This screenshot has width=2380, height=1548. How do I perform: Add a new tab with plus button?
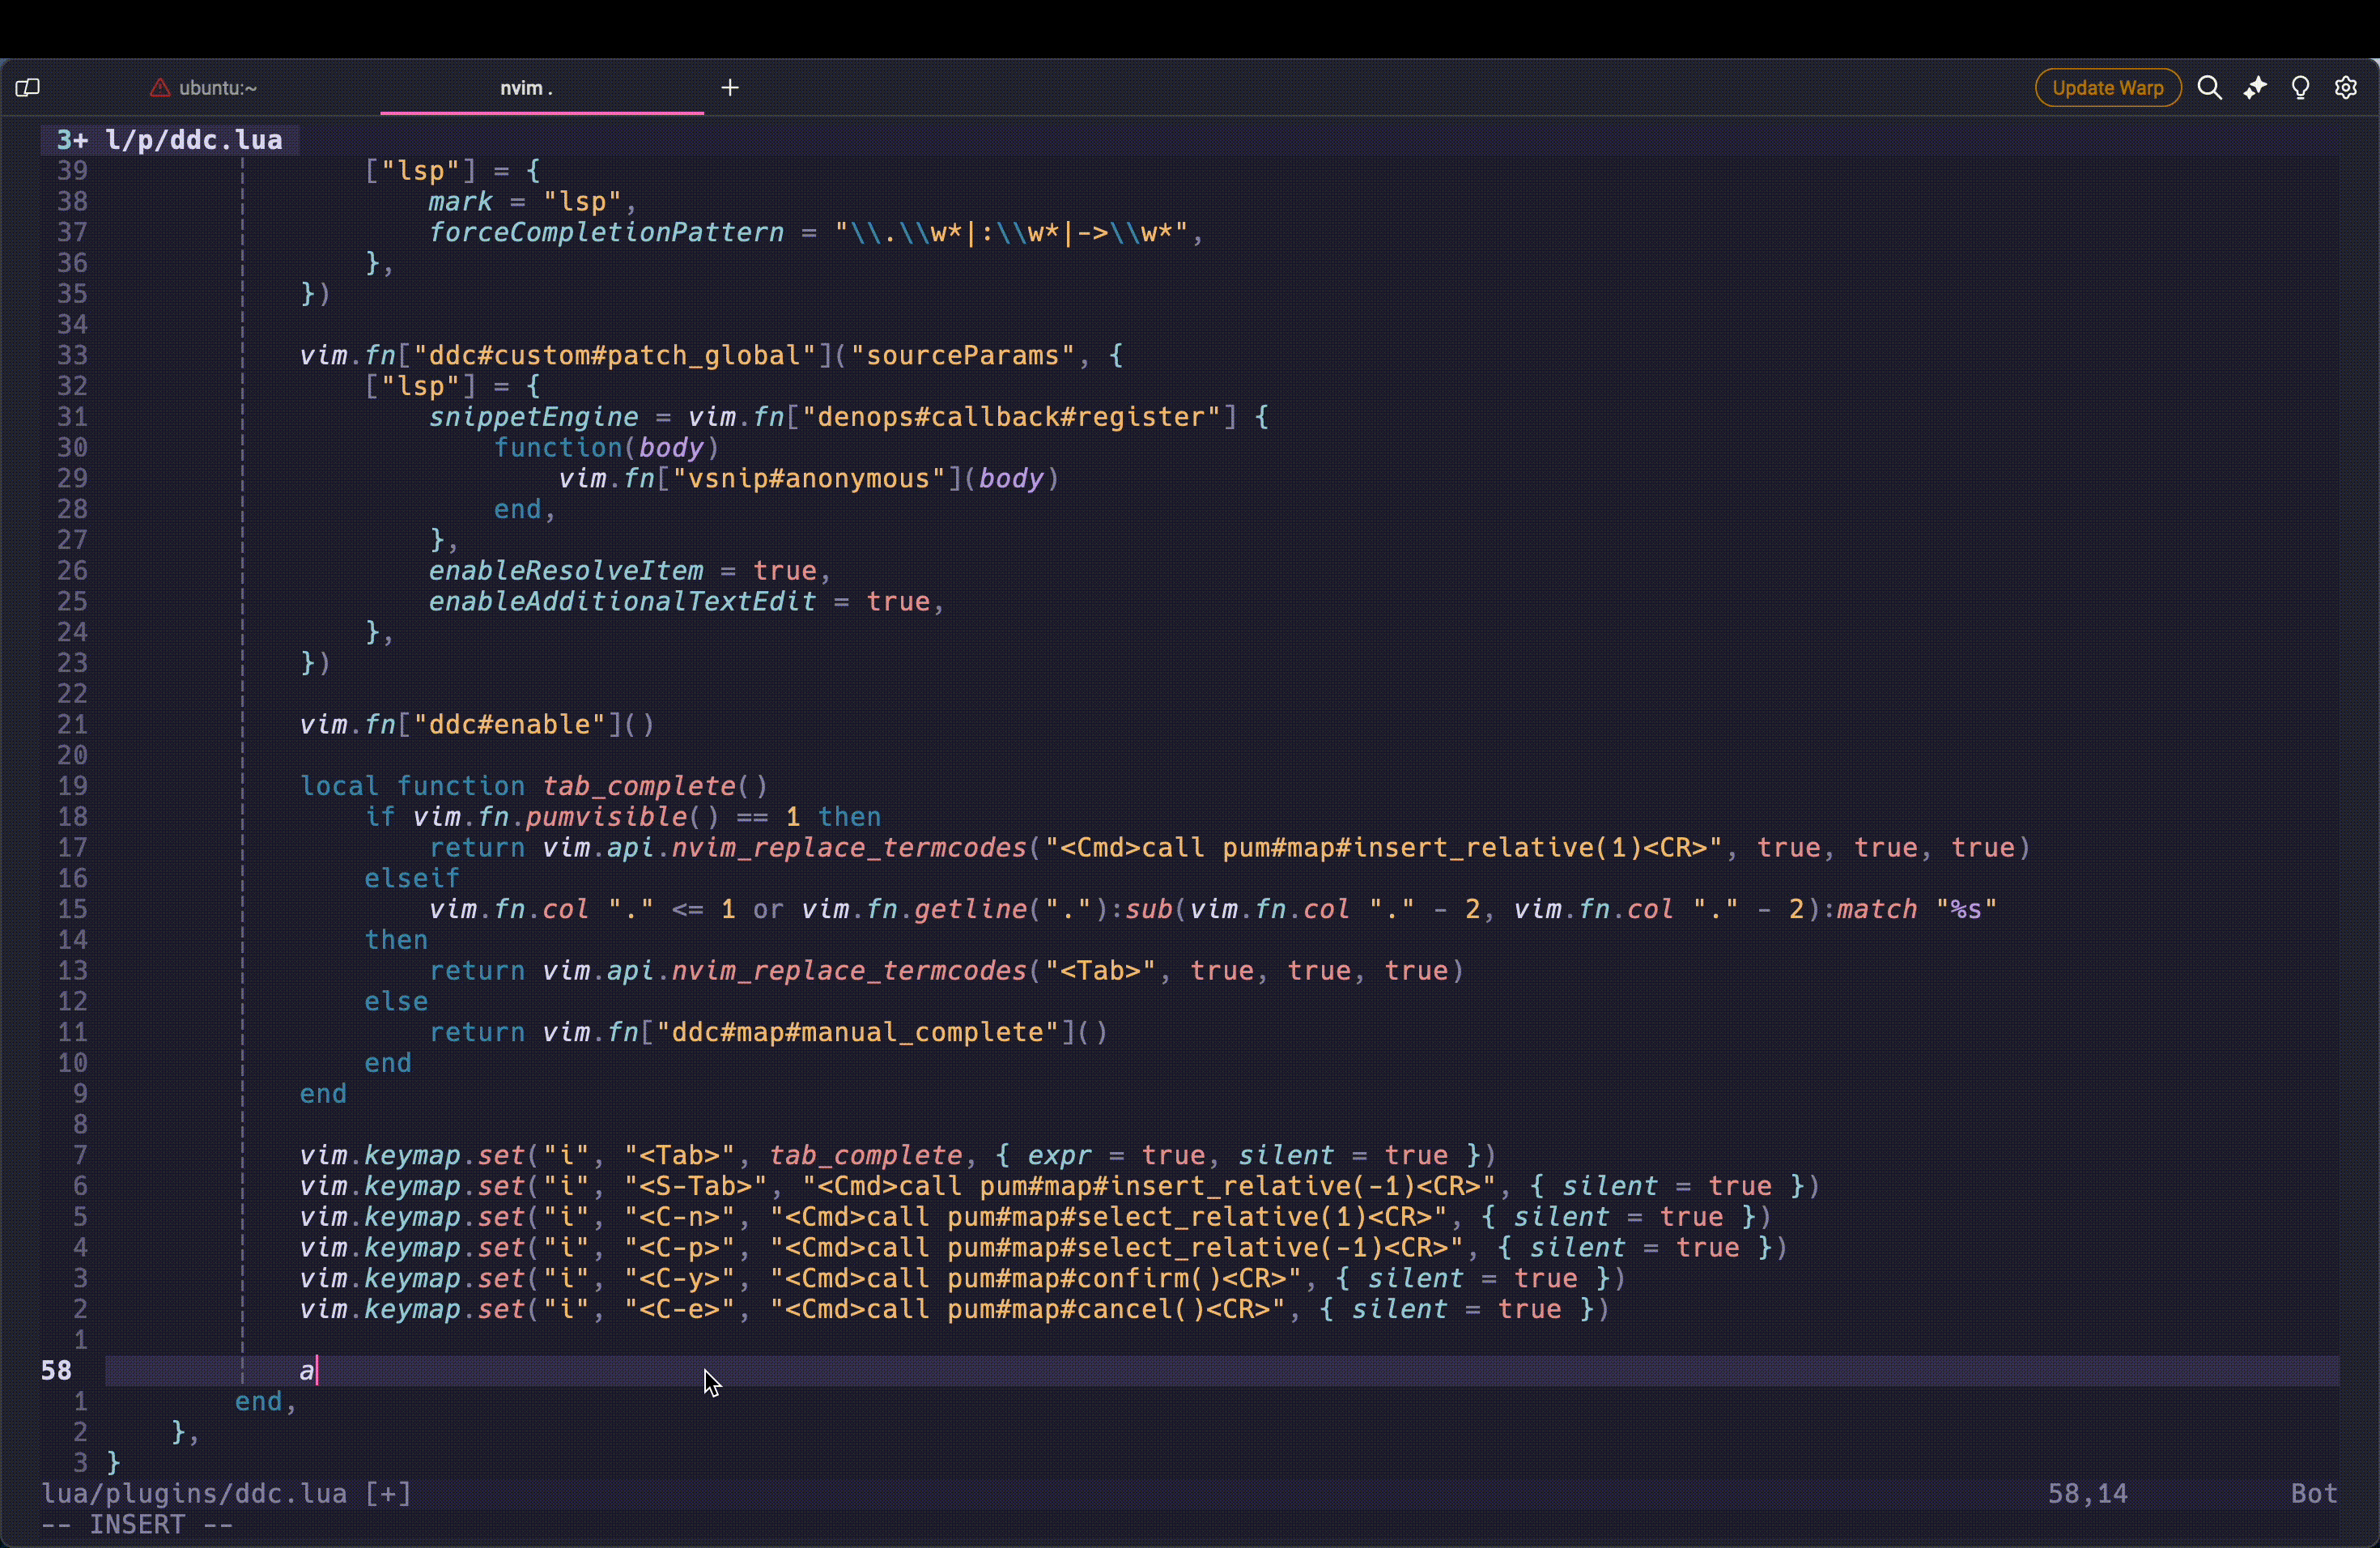tap(730, 88)
